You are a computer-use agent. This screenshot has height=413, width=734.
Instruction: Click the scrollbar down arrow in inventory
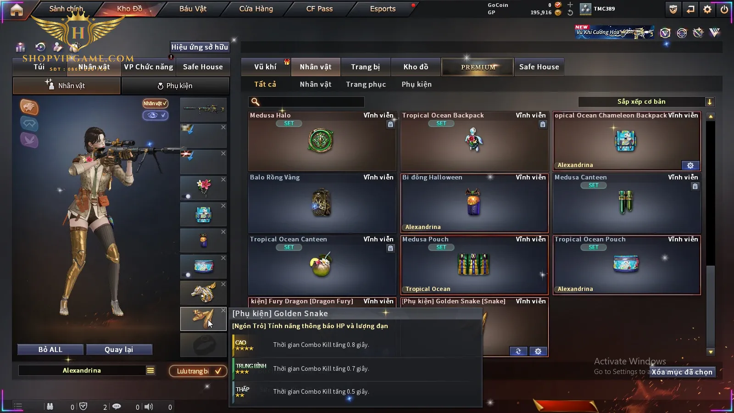click(x=711, y=352)
